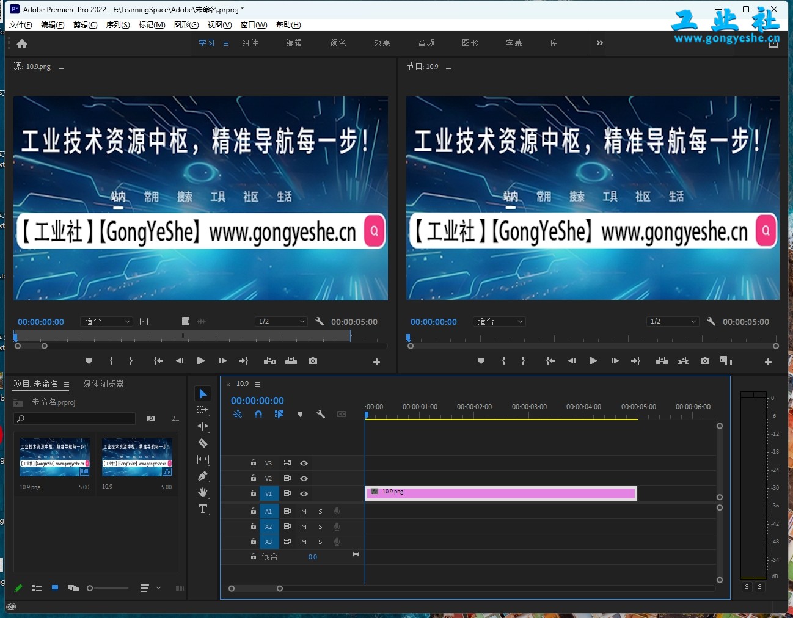The image size is (793, 618).
Task: Open Program monitor zoom level dropdown
Action: [x=500, y=321]
